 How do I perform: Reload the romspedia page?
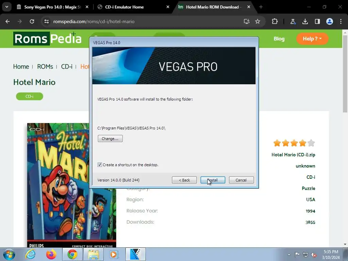tap(32, 21)
